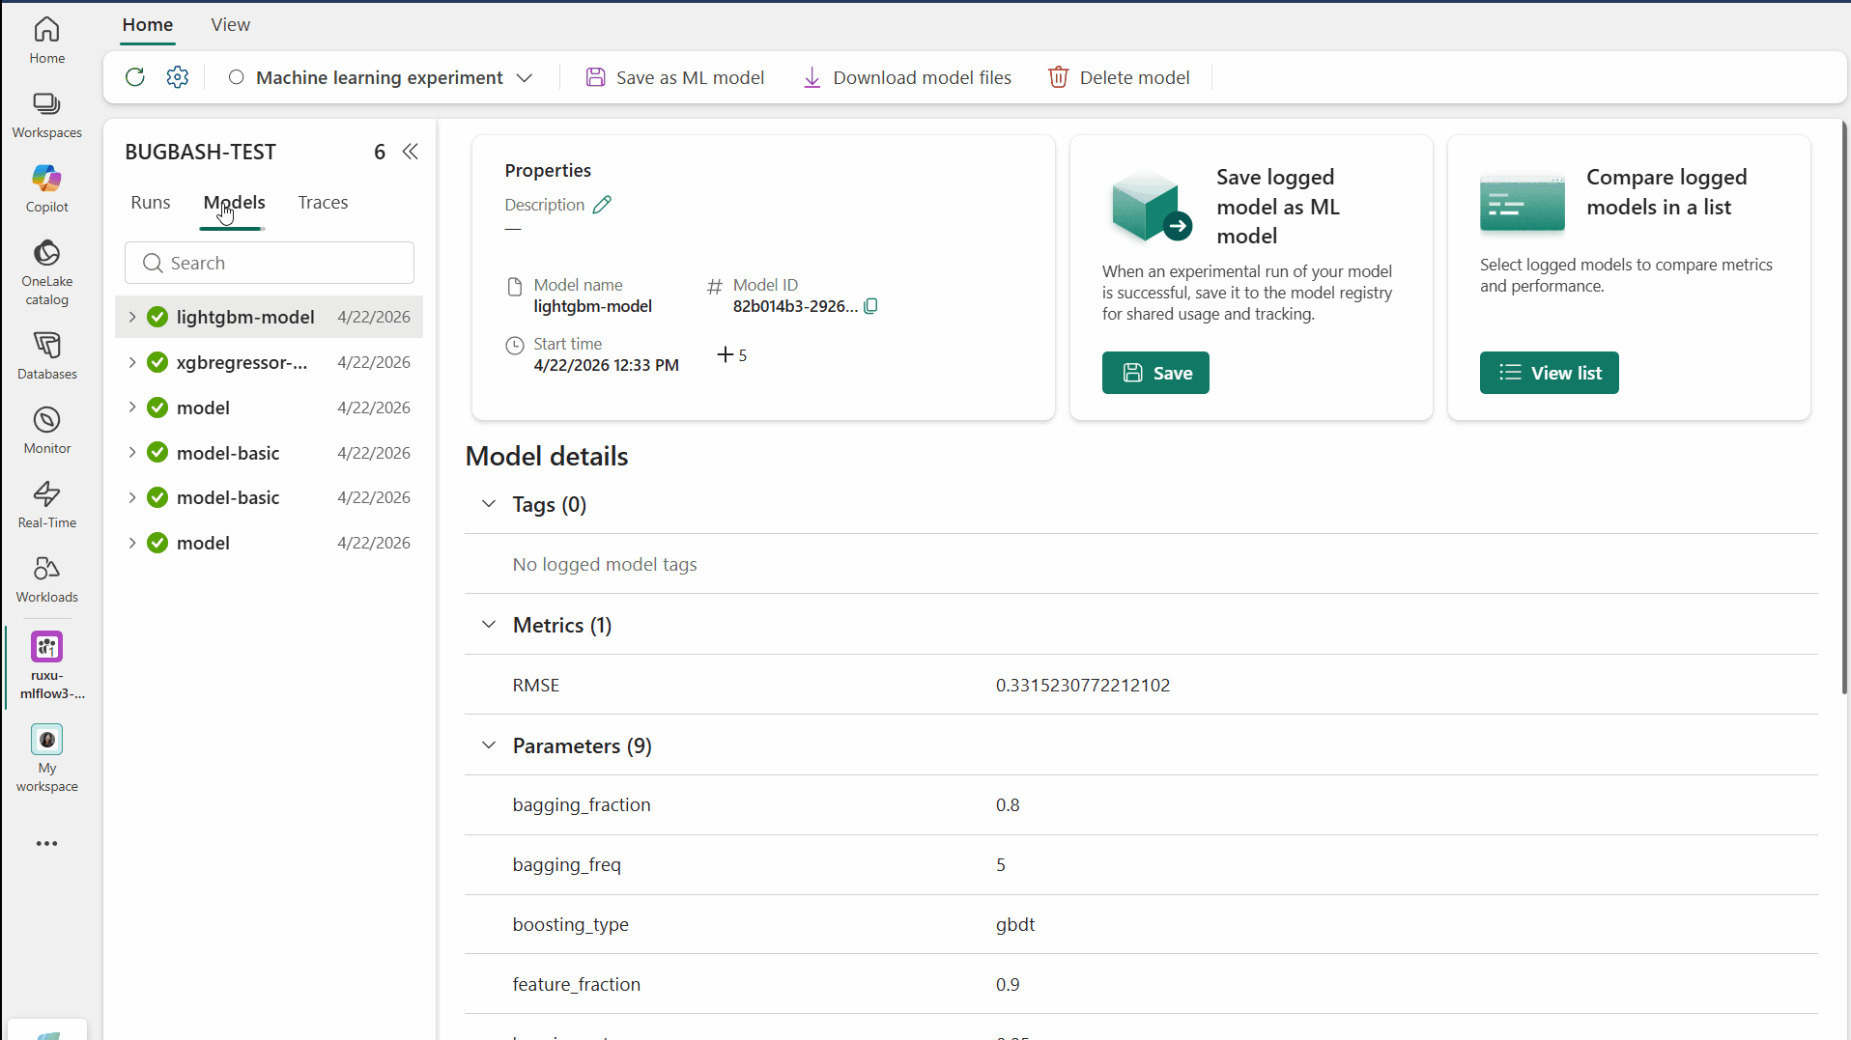The width and height of the screenshot is (1851, 1040).
Task: Click the models Search field
Action: point(270,263)
